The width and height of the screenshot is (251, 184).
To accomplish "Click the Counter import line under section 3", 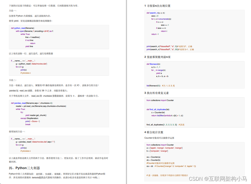I will pos(160,100).
